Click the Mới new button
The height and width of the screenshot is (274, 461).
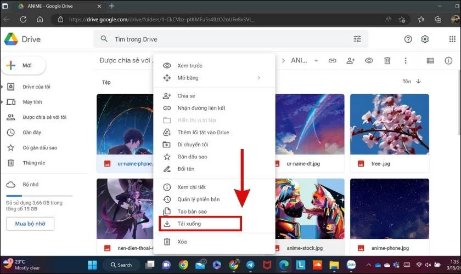(x=24, y=65)
